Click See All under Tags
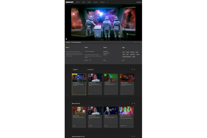This screenshot has width=207, height=138. click(x=123, y=60)
